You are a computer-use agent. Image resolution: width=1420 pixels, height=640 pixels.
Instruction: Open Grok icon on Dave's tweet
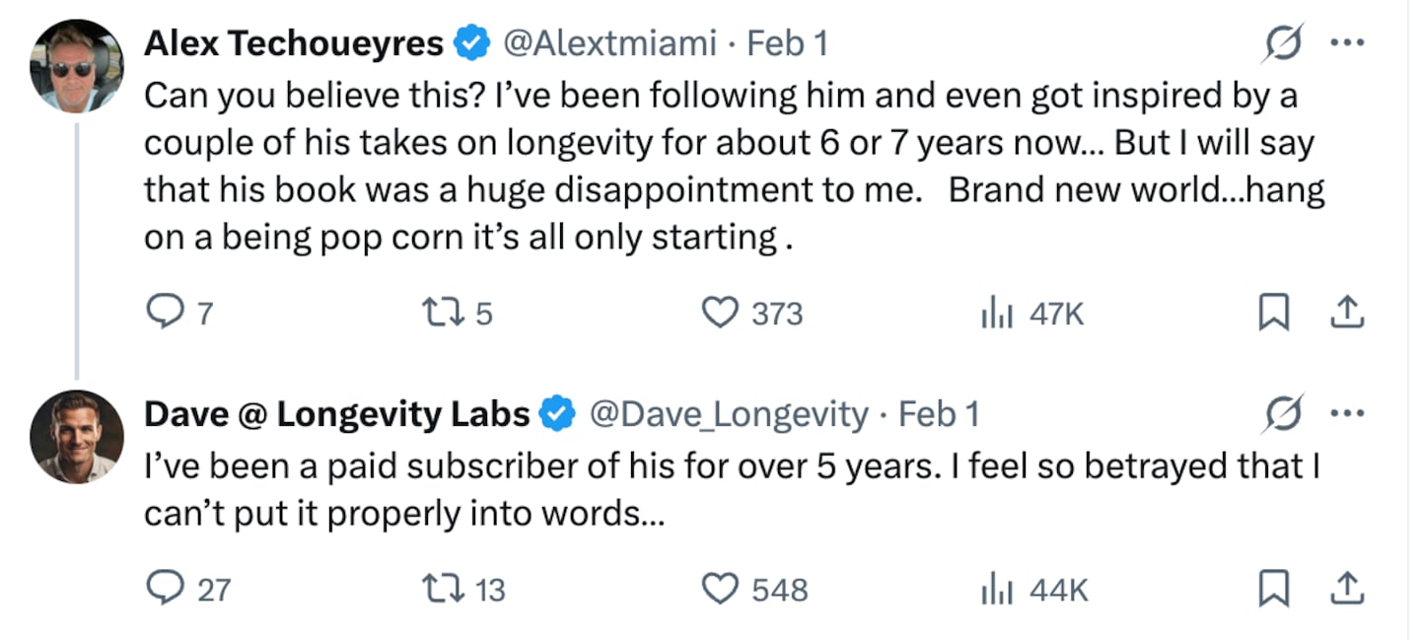pyautogui.click(x=1283, y=414)
